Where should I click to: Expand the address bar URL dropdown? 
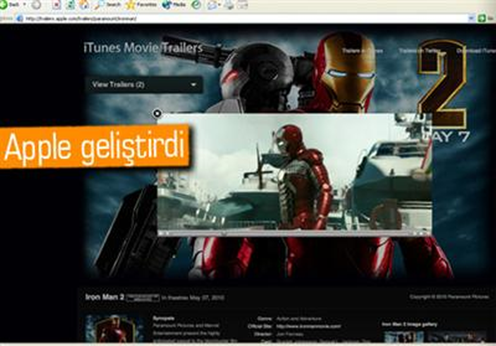(471, 18)
